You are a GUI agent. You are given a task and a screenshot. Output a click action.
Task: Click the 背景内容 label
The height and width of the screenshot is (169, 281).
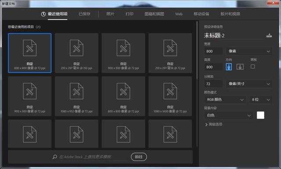pyautogui.click(x=210, y=108)
